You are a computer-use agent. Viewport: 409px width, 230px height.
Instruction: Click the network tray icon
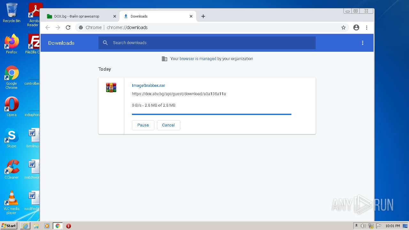(x=371, y=226)
